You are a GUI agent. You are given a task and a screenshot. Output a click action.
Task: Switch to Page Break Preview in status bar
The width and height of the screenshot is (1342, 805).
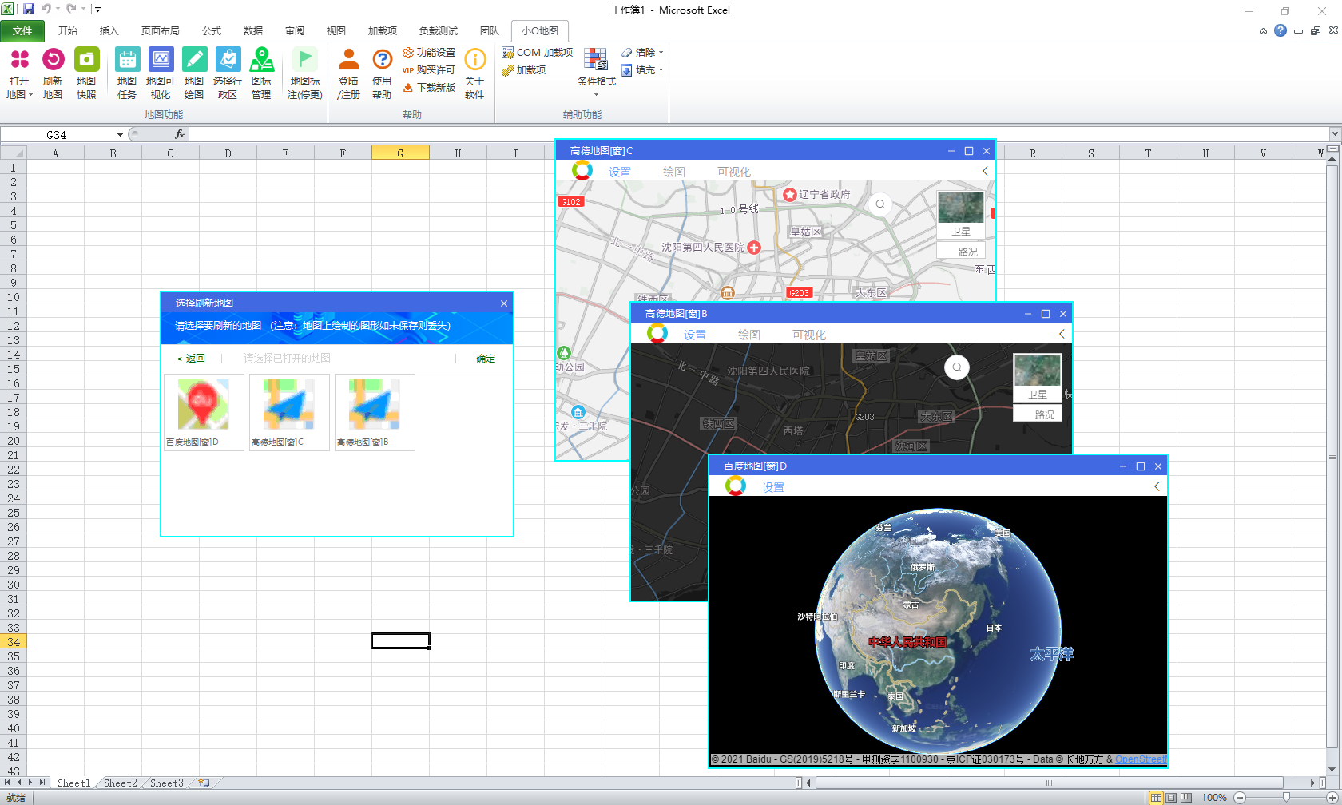click(x=1186, y=798)
